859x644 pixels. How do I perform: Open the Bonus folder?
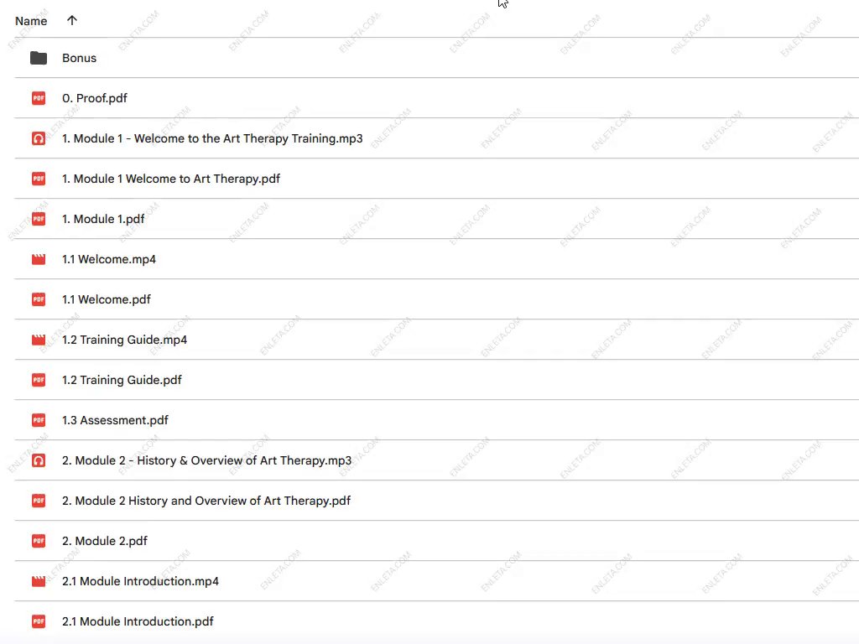pyautogui.click(x=79, y=58)
